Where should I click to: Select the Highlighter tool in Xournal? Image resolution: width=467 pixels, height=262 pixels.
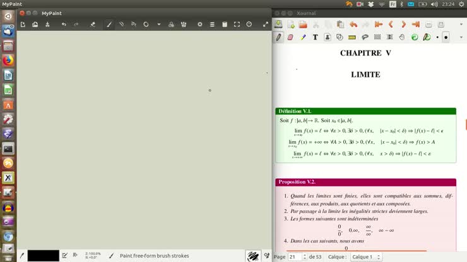[x=303, y=37]
